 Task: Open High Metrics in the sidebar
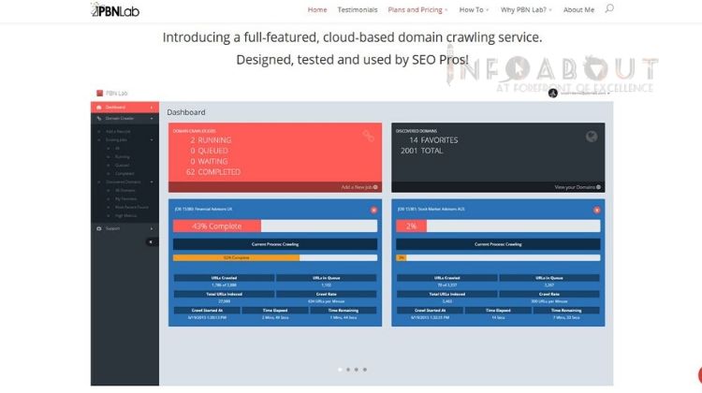click(125, 216)
